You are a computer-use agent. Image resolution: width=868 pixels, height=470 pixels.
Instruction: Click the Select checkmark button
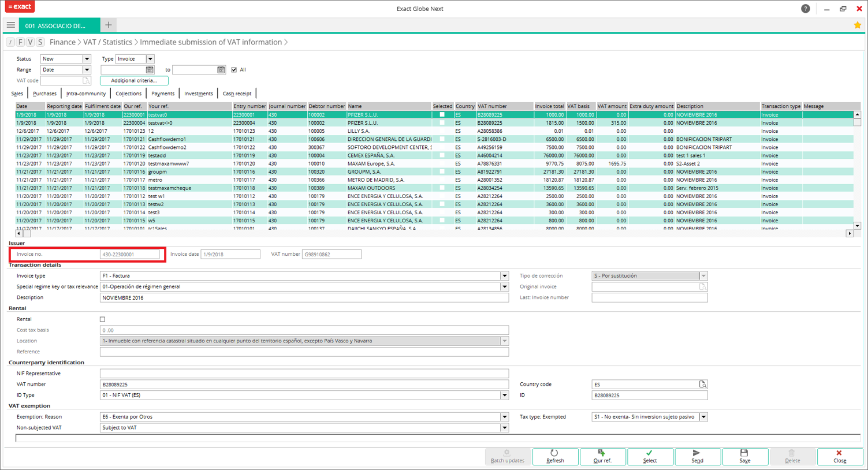[x=650, y=456]
